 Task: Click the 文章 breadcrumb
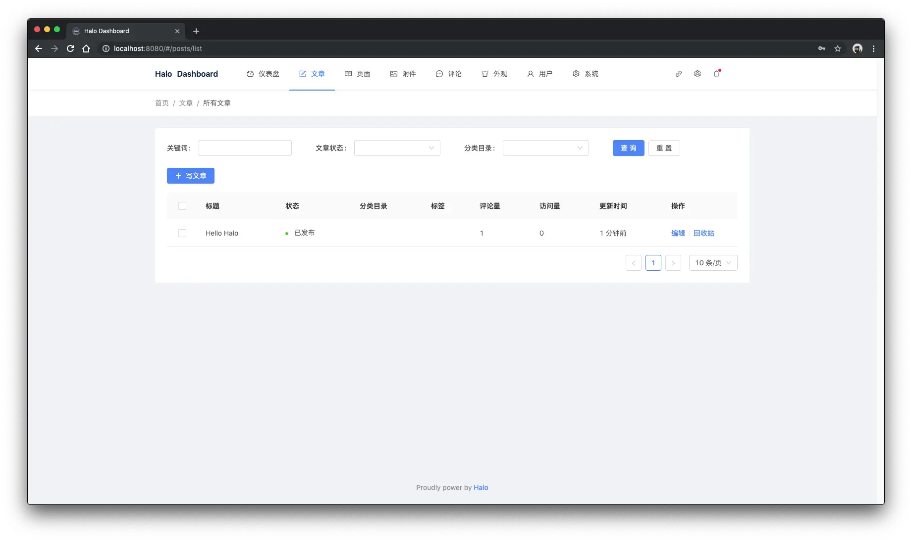point(186,103)
